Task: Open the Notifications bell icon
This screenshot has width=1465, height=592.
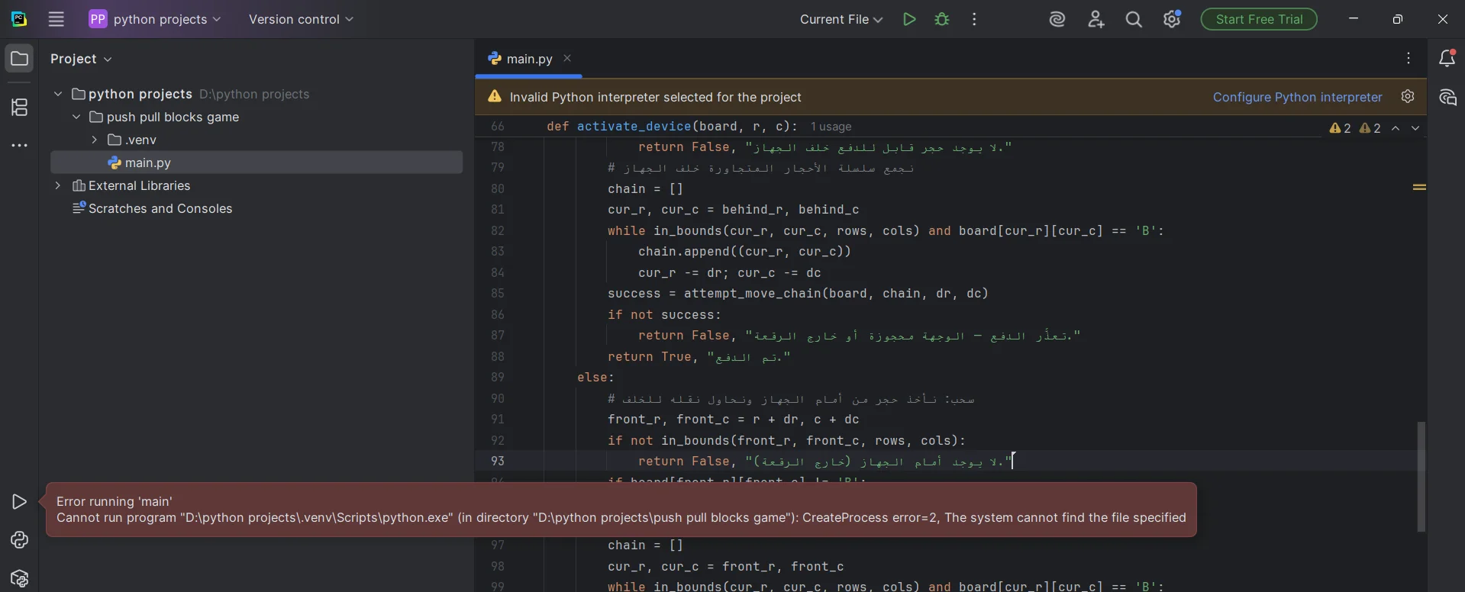Action: pyautogui.click(x=1447, y=58)
